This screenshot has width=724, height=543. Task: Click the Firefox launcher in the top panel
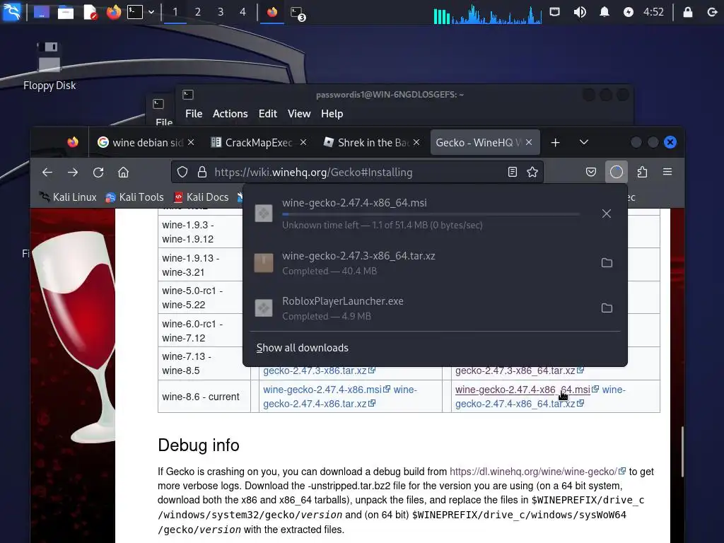pos(114,11)
